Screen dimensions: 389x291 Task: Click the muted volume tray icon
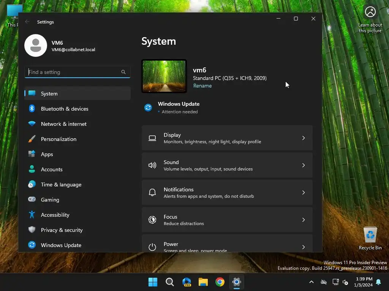345,282
